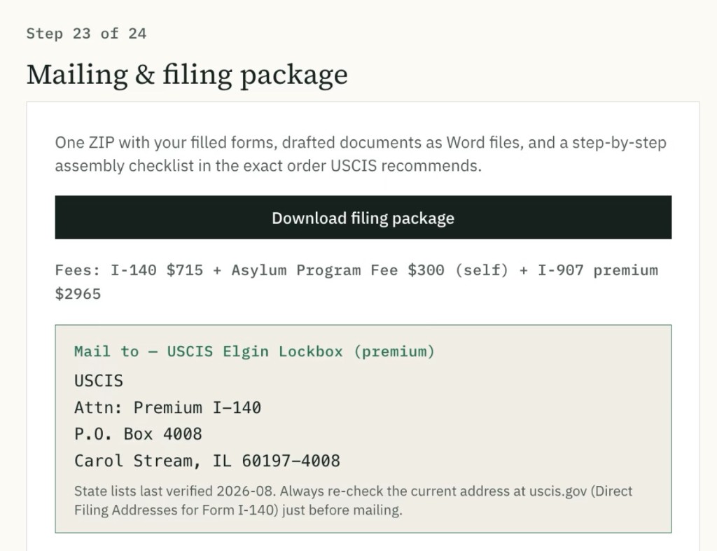The image size is (717, 551).
Task: Click 'Mail to — USCIS Elgin Lockbox (premium)' header
Action: (x=254, y=351)
